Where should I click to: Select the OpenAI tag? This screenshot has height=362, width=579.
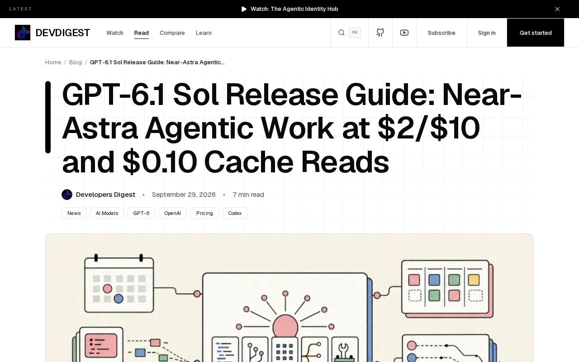tap(173, 213)
